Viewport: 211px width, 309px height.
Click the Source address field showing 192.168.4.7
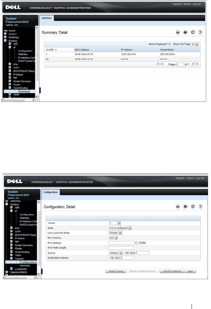point(137,253)
